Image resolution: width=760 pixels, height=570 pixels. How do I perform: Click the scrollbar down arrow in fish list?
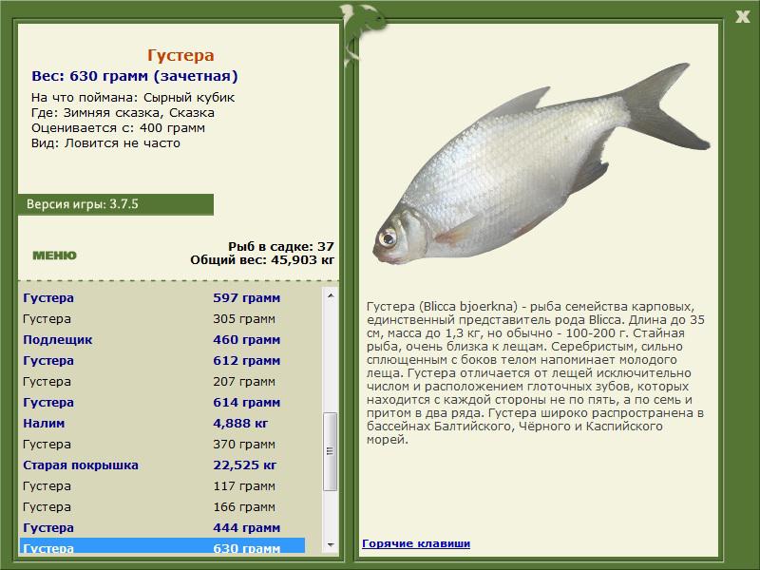(x=331, y=545)
